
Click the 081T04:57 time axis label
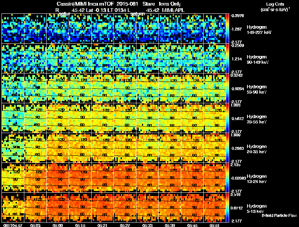(x=13, y=225)
